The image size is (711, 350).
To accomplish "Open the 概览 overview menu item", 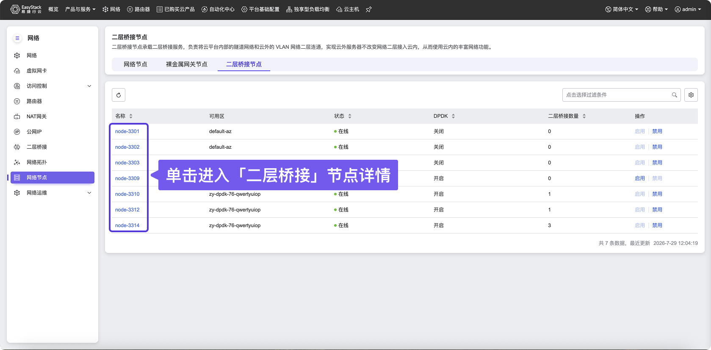I will (53, 9).
